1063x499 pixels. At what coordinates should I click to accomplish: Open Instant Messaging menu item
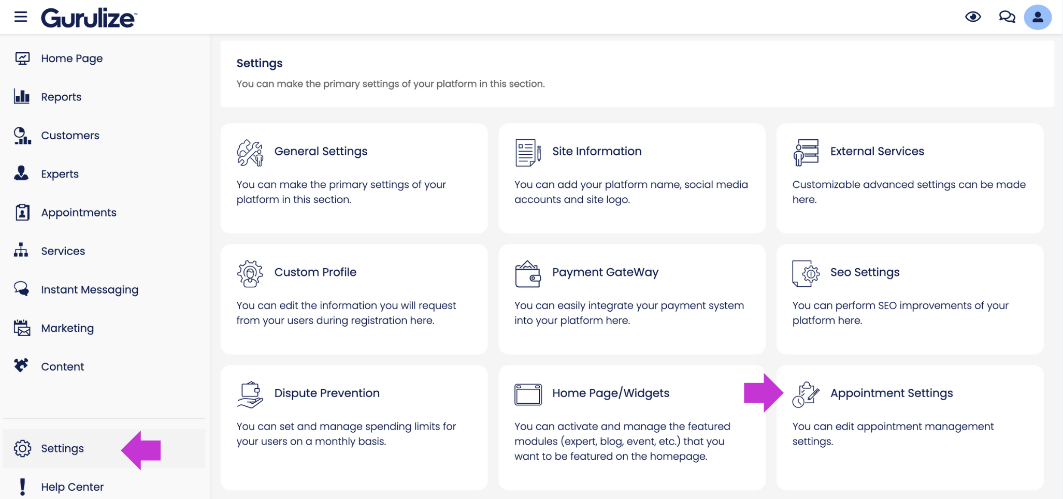pos(90,289)
